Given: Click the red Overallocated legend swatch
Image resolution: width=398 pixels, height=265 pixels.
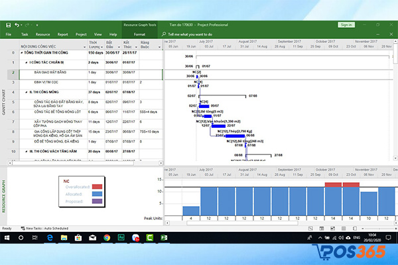Looking at the screenshot, I should [96, 187].
